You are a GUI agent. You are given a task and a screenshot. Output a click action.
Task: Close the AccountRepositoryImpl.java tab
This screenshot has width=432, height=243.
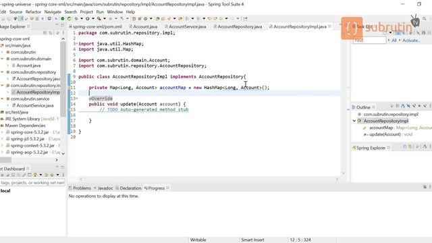coord(329,26)
